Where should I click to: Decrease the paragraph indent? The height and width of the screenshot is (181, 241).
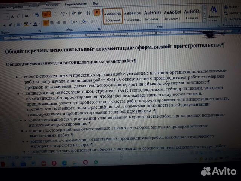pyautogui.click(x=74, y=14)
